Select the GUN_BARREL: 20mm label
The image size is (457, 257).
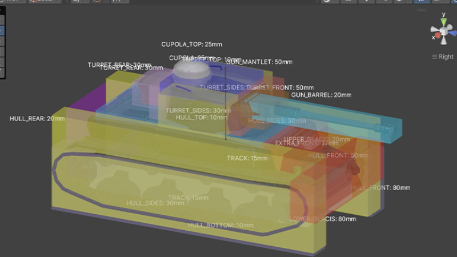point(321,95)
